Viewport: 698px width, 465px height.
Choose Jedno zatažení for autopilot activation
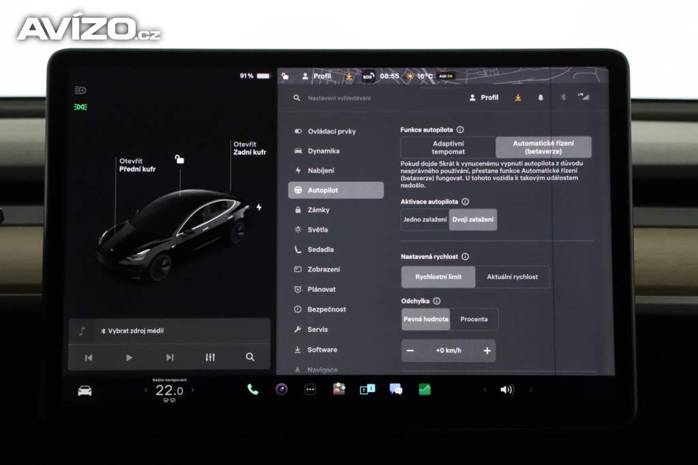[x=425, y=220]
